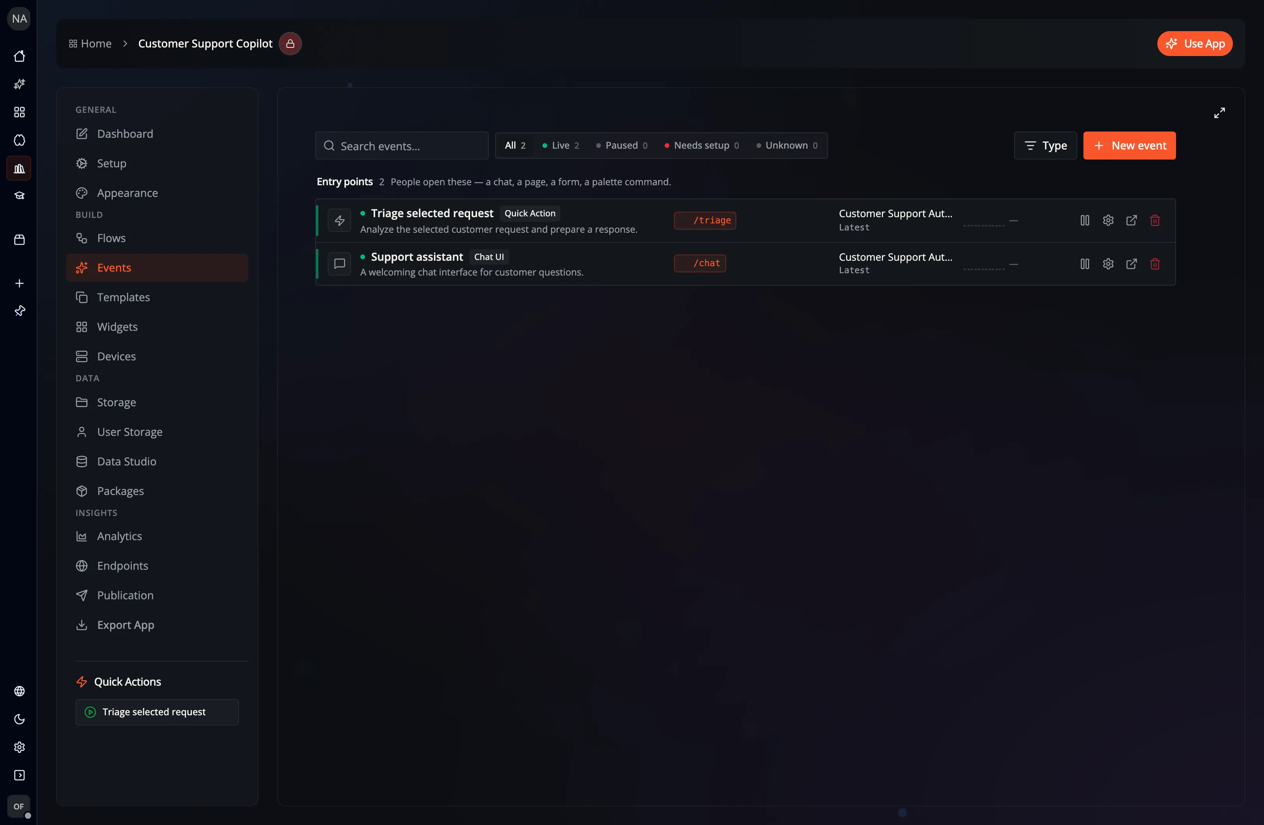
Task: Open Triage selected request in external link
Action: click(1131, 220)
